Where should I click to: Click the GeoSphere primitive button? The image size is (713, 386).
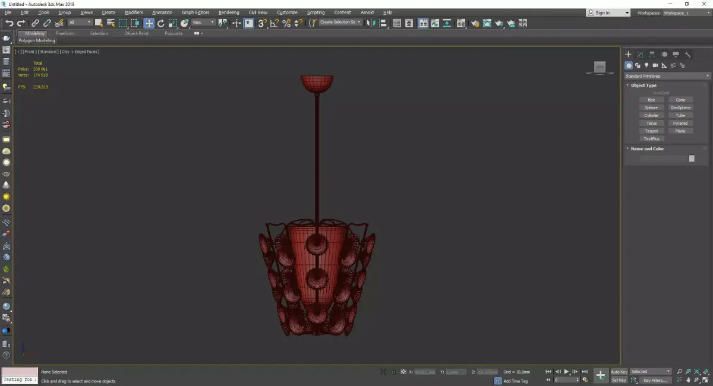pyautogui.click(x=680, y=107)
